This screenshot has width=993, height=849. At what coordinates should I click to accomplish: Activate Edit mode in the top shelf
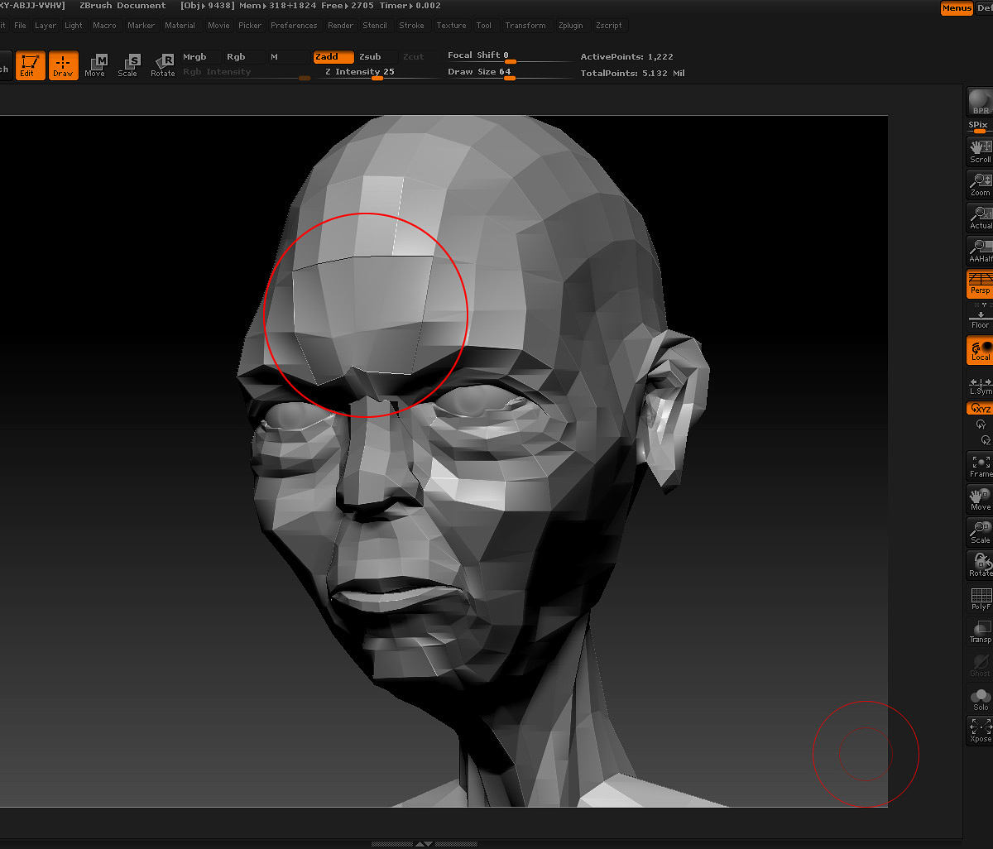pos(30,65)
